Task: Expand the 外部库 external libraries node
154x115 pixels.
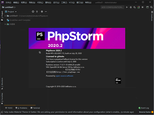Action: click(5, 24)
